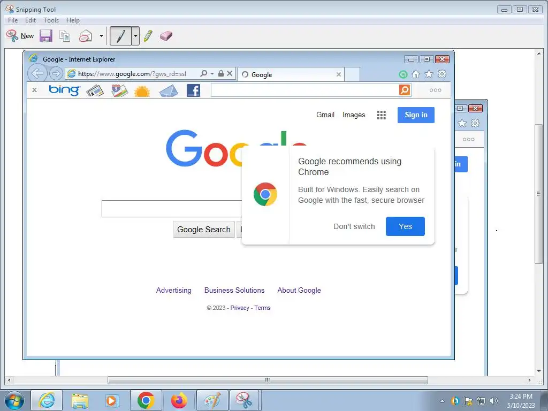Screen dimensions: 548x411
Task: Open Tools gear in front IE window
Action: (442, 74)
